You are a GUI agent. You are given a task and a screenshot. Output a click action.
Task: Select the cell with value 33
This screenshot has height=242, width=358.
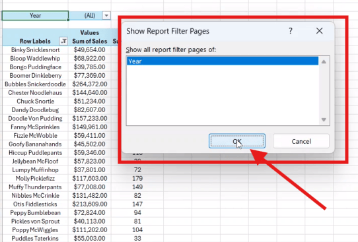(137, 238)
